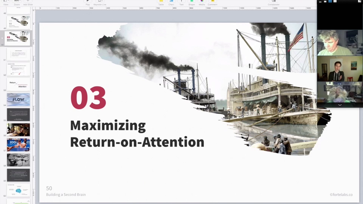Select slide 59 dark quote thumbnail
Screen dimensions: 363x204
(x=18, y=175)
